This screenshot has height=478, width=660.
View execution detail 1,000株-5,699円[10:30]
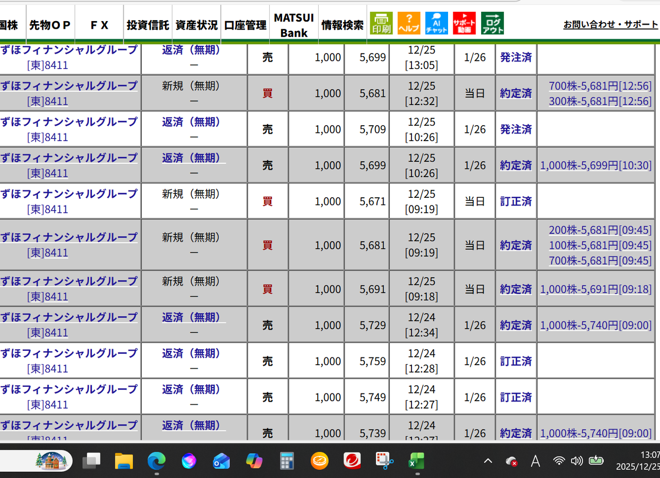pos(596,165)
